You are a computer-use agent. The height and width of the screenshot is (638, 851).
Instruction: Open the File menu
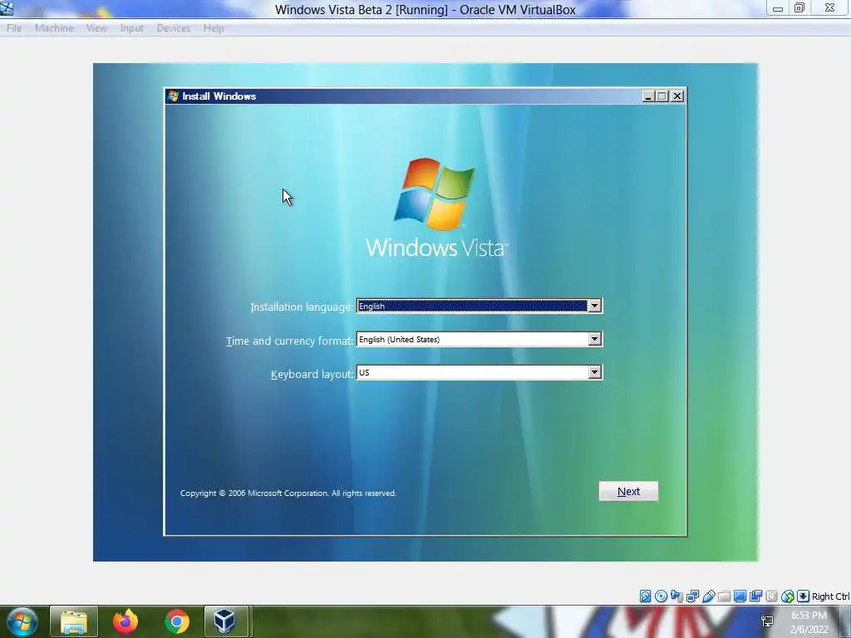[x=14, y=28]
